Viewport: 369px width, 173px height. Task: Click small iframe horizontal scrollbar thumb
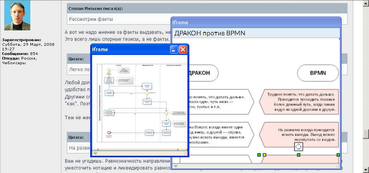tap(138, 150)
